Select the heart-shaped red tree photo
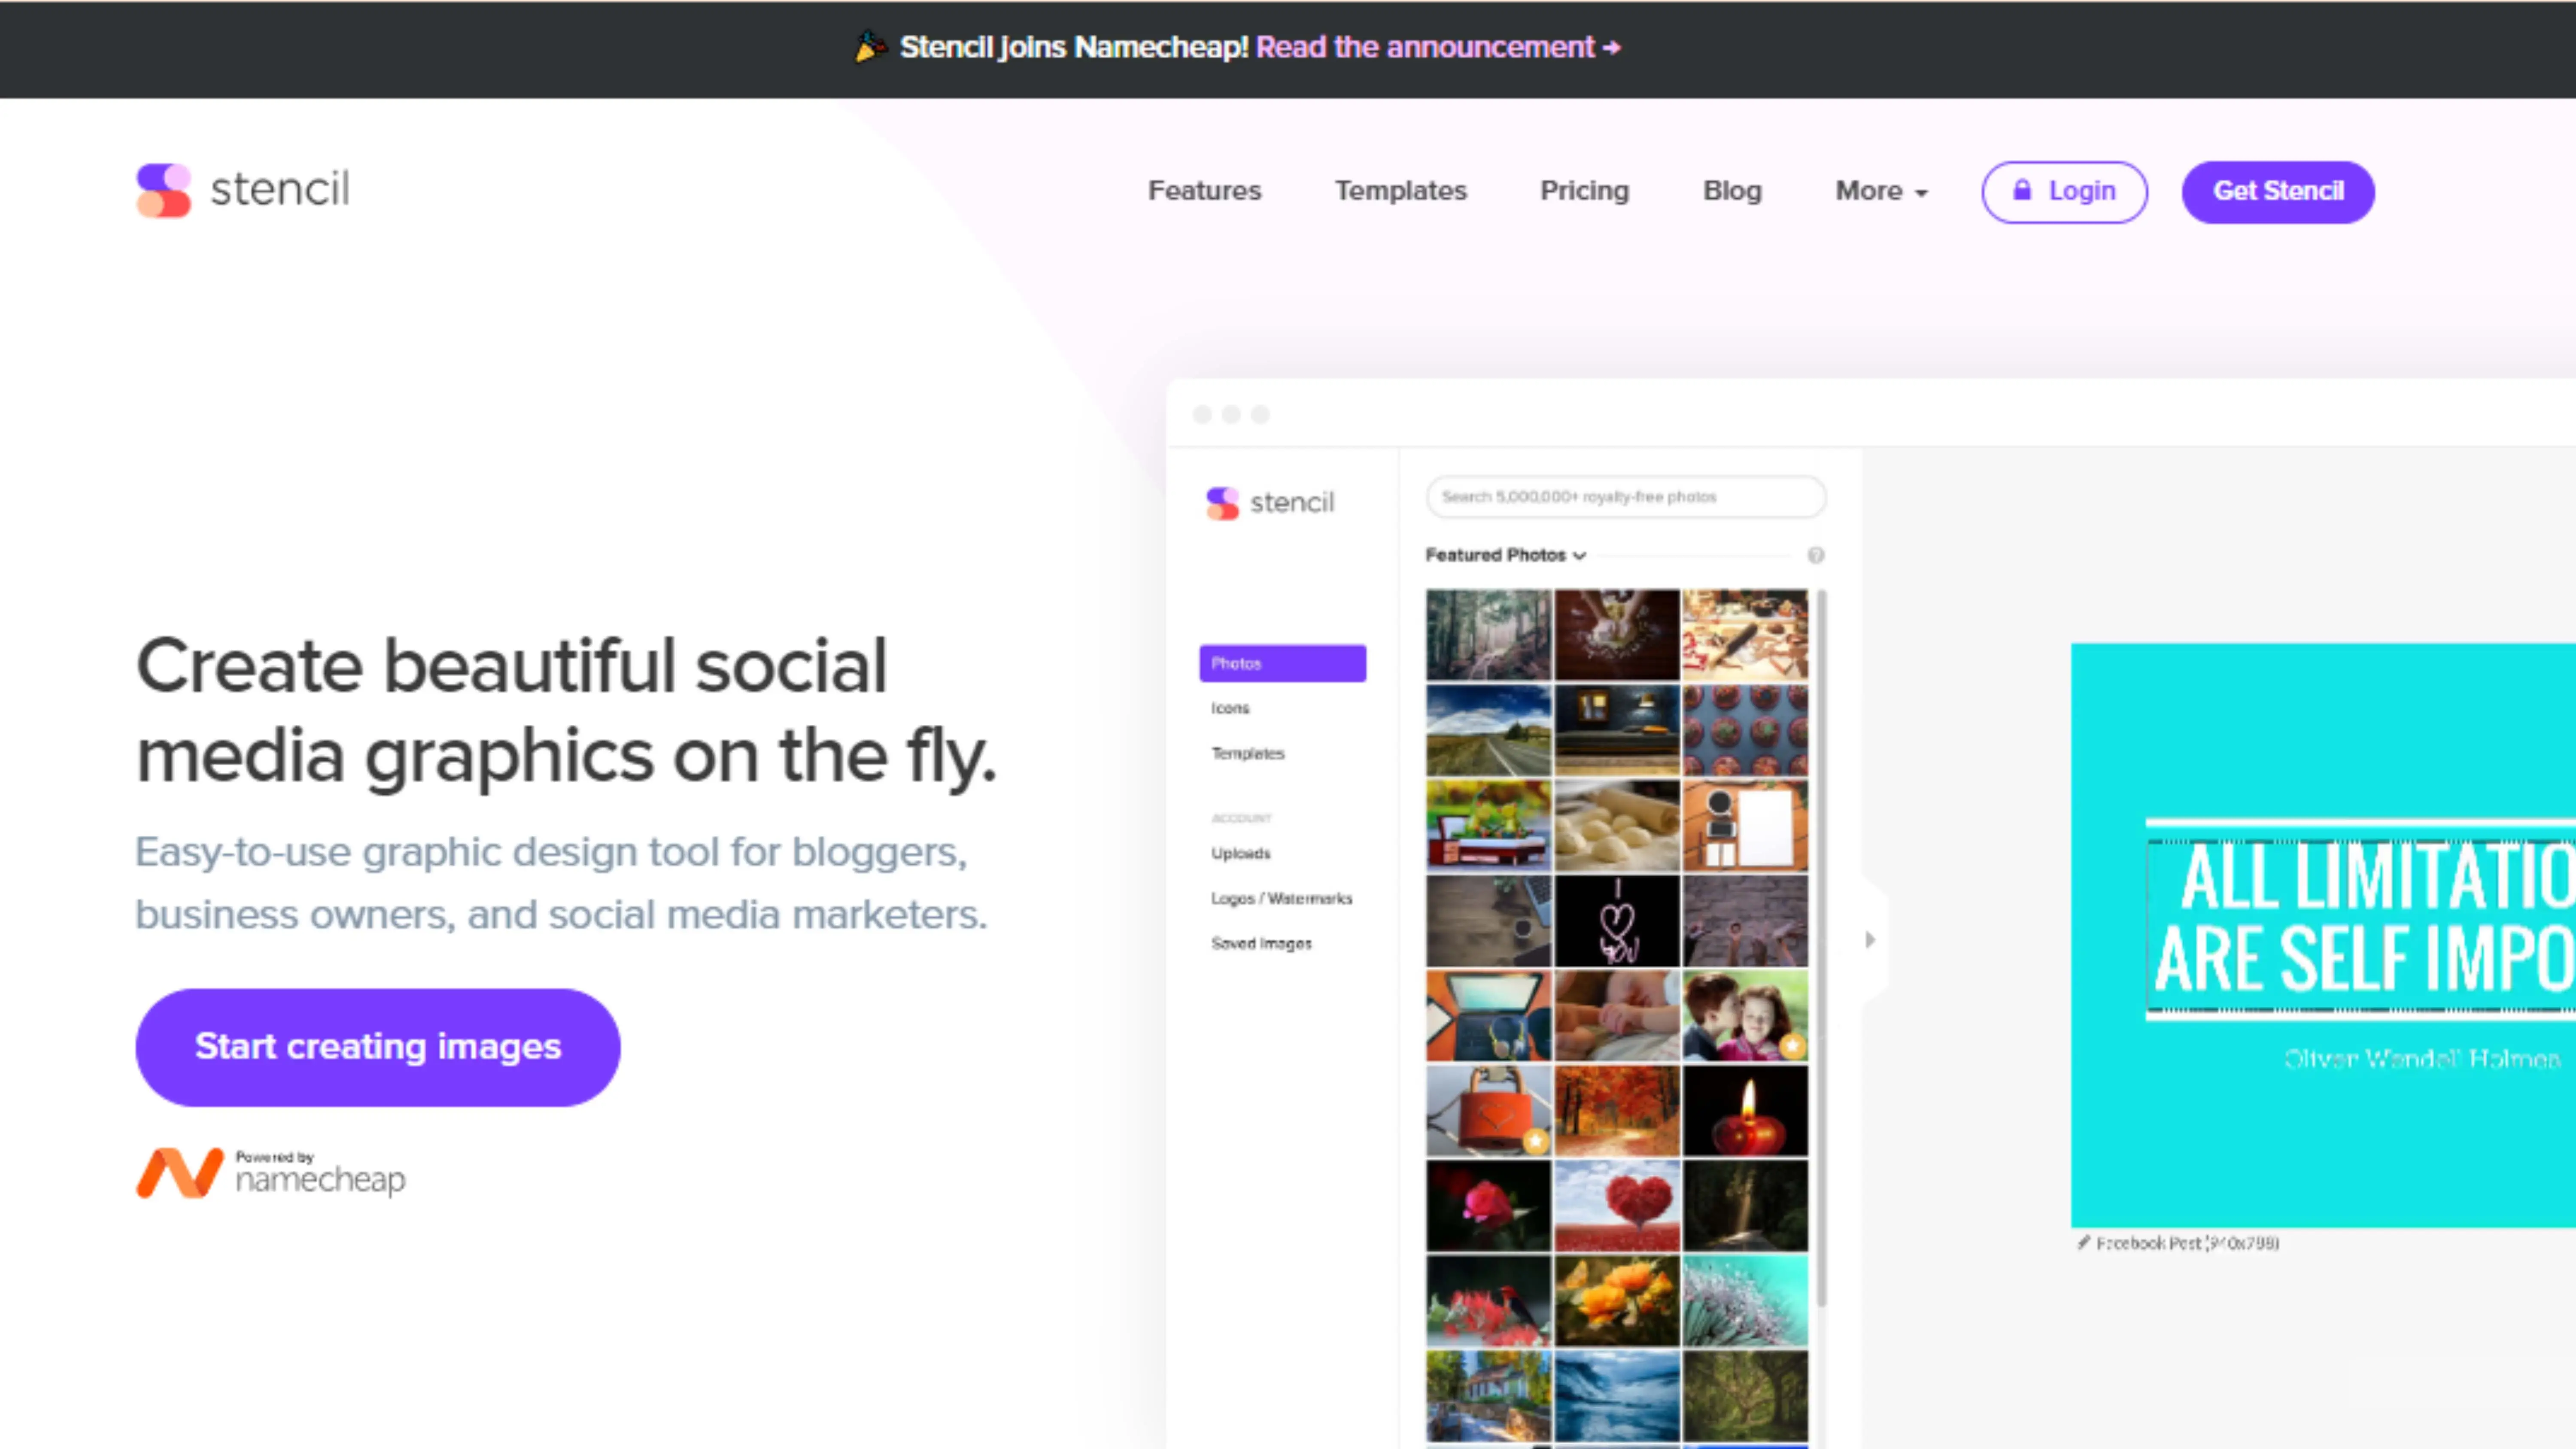 click(x=1617, y=1206)
